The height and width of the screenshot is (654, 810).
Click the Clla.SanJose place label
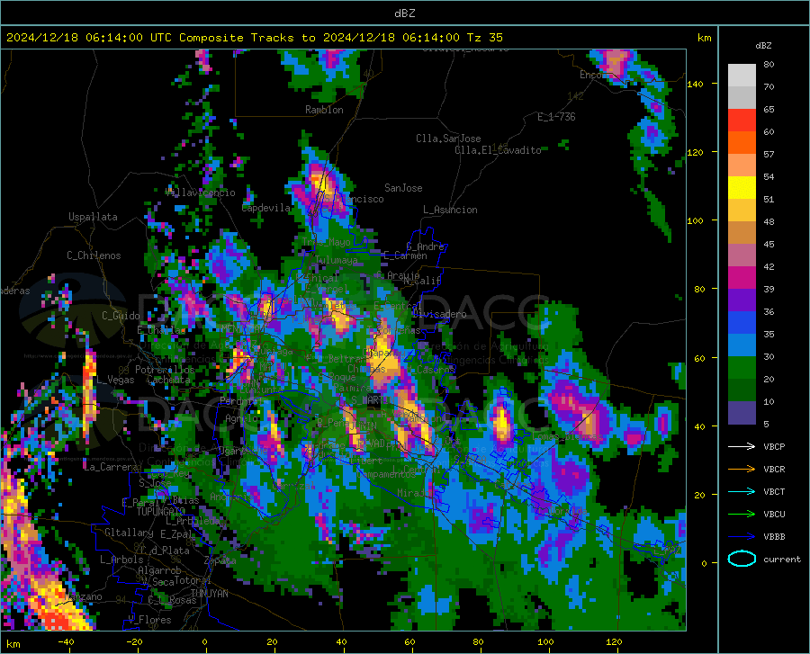pos(448,139)
